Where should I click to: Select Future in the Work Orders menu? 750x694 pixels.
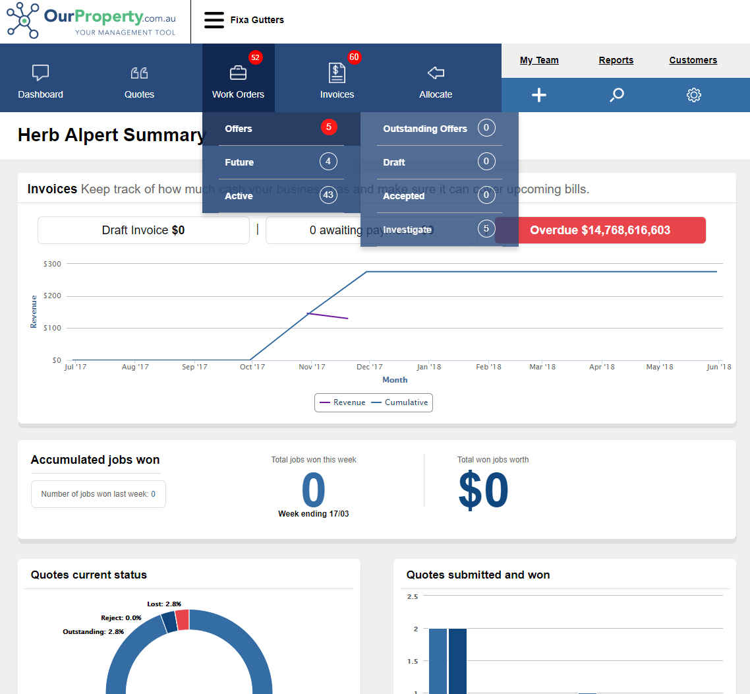click(x=281, y=162)
